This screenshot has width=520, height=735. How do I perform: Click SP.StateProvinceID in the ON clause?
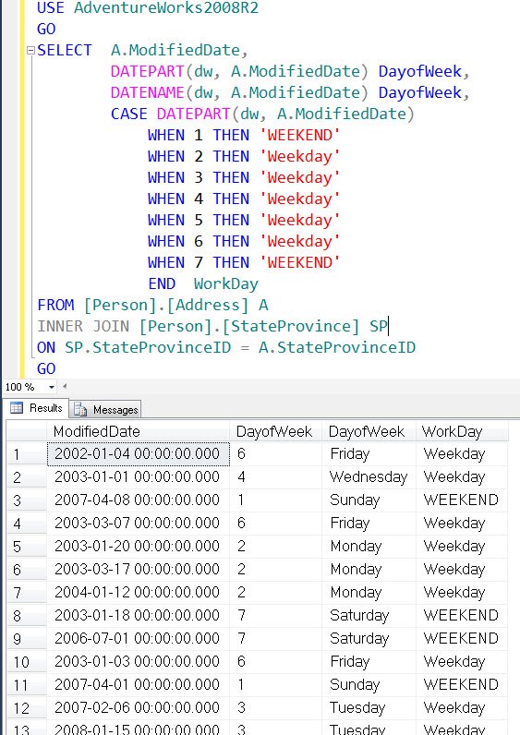pos(148,347)
